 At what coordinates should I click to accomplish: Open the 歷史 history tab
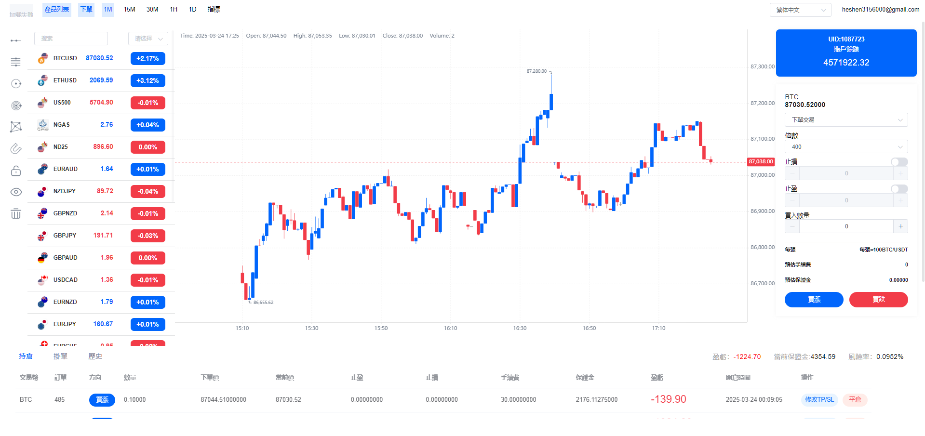(95, 357)
